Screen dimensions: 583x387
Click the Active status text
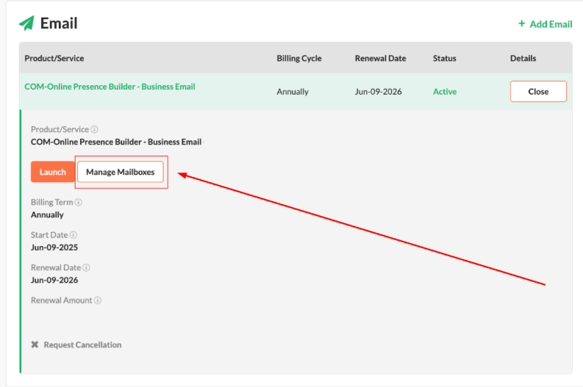tap(445, 92)
